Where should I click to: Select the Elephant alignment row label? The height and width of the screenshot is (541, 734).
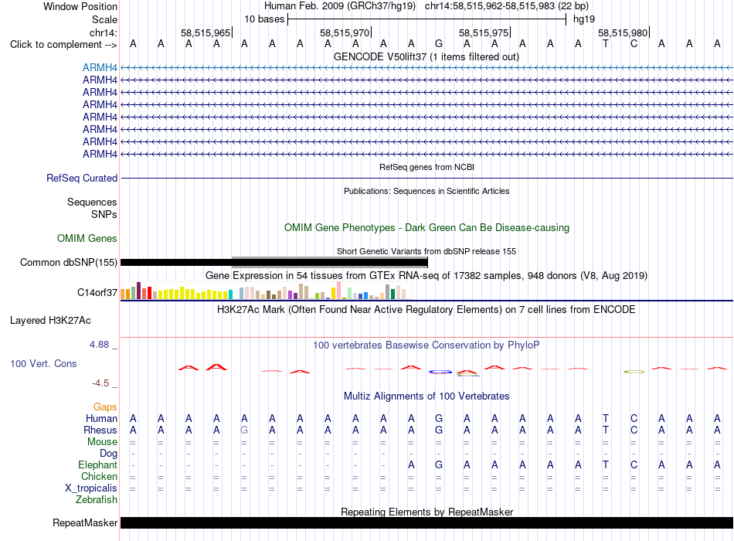(x=97, y=464)
